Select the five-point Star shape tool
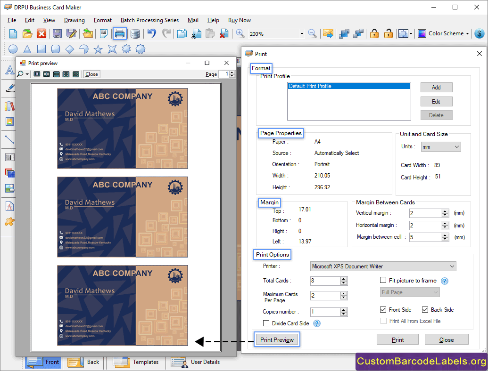This screenshot has width=488, height=371. (x=98, y=49)
